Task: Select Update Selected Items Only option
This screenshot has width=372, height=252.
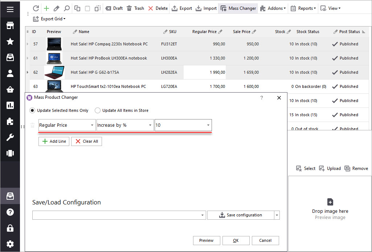Action: (33, 110)
